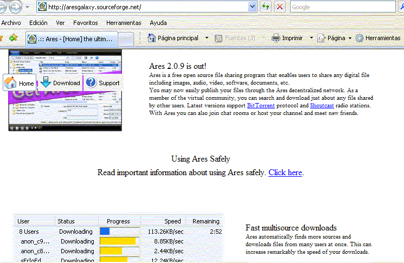Select the Ares [Home] browser tab
Screen dimensions: 404x263
click(x=72, y=39)
